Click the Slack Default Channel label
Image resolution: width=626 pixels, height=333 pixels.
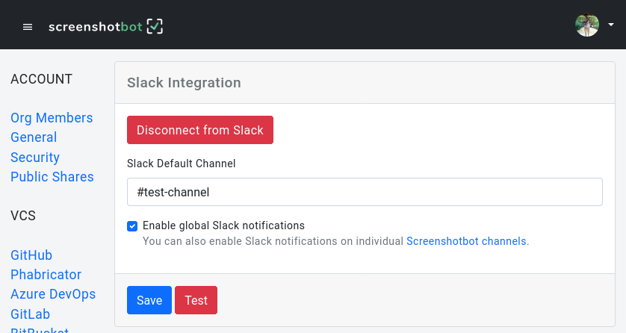(x=182, y=164)
